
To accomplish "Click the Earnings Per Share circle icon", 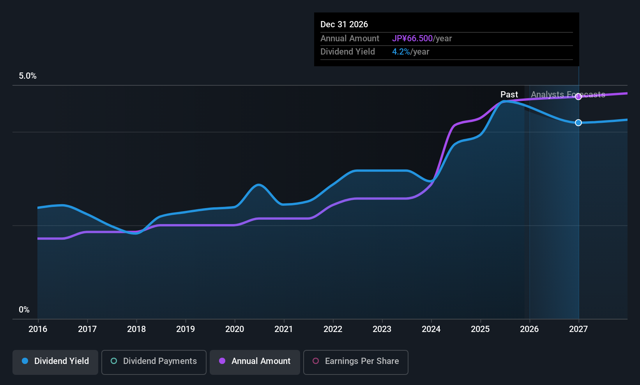I will point(316,361).
